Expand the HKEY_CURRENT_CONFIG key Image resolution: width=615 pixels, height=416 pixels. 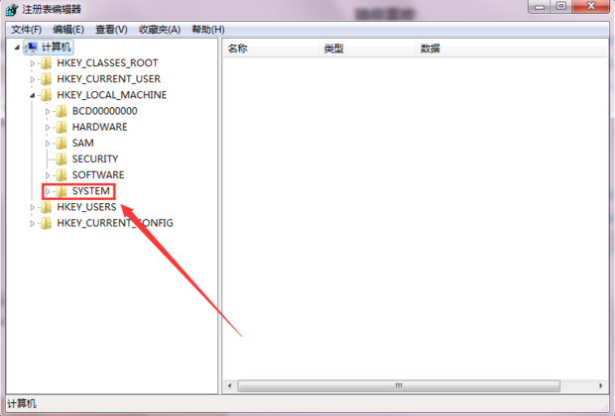(x=32, y=223)
